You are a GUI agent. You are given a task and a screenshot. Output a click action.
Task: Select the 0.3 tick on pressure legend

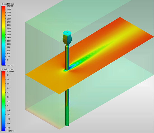8,93
